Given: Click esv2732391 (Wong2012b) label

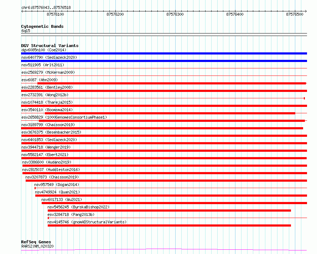Looking at the screenshot, I should (x=45, y=95).
